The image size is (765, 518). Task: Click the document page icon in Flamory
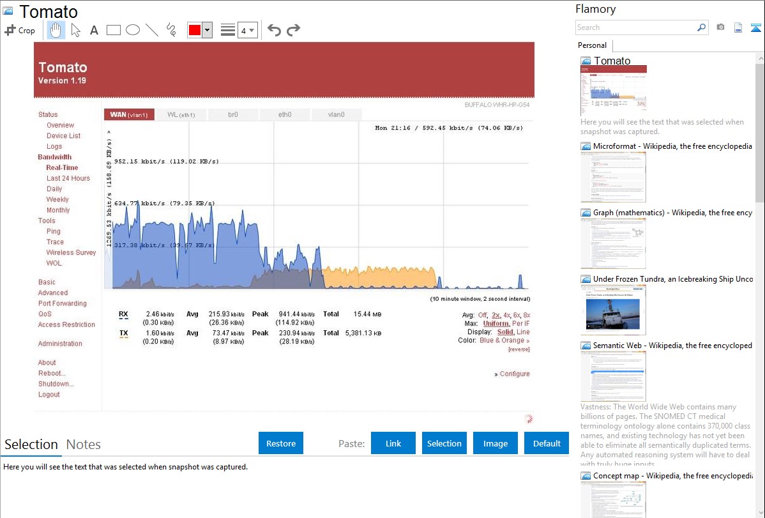738,27
